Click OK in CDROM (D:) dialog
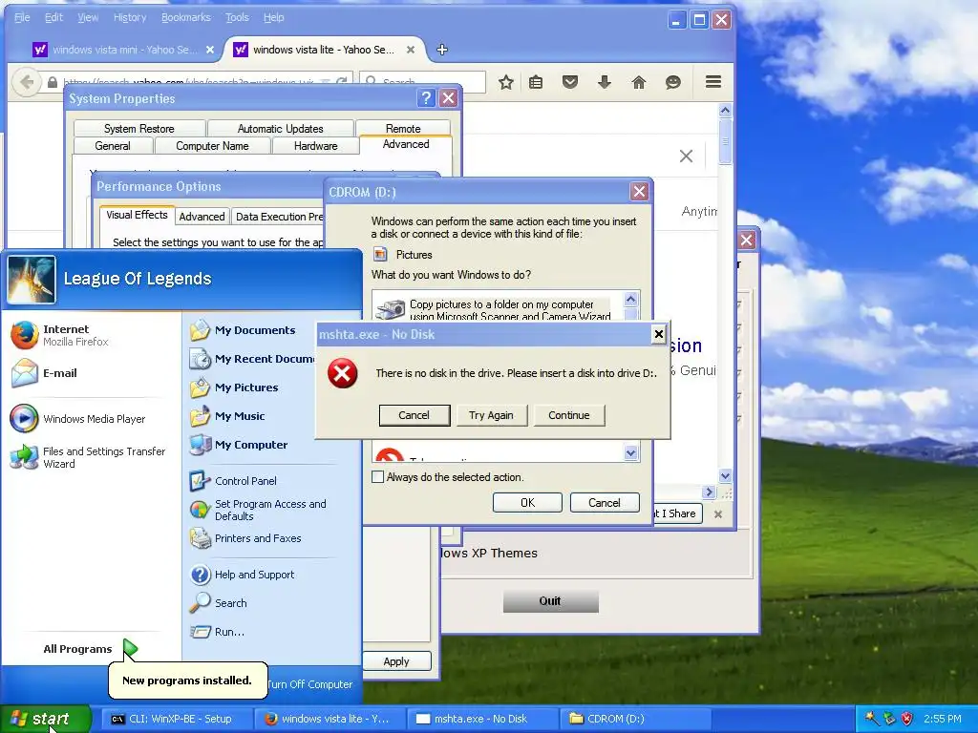 [x=527, y=502]
